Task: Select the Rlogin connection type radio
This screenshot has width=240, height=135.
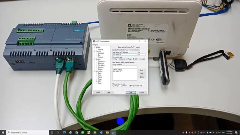Action: tap(129, 59)
